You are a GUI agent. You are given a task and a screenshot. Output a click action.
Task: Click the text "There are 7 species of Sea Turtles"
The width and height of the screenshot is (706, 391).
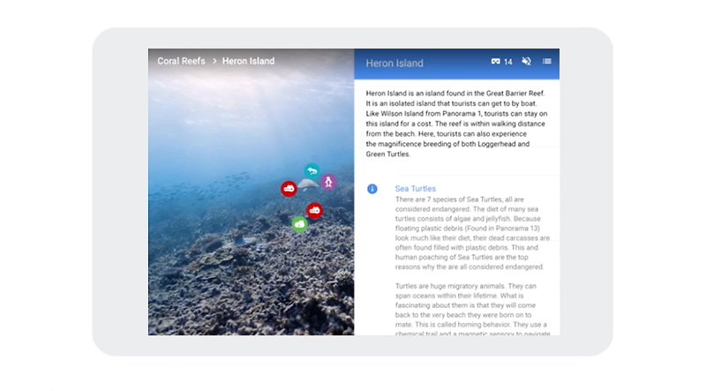448,199
